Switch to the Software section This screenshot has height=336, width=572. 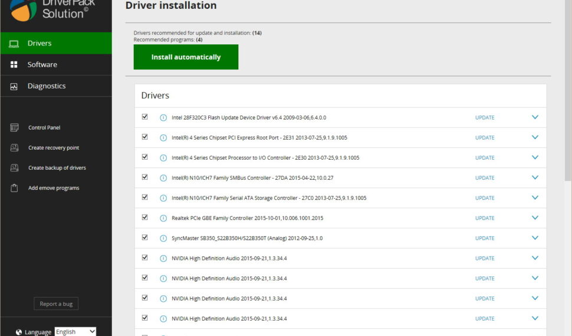42,64
